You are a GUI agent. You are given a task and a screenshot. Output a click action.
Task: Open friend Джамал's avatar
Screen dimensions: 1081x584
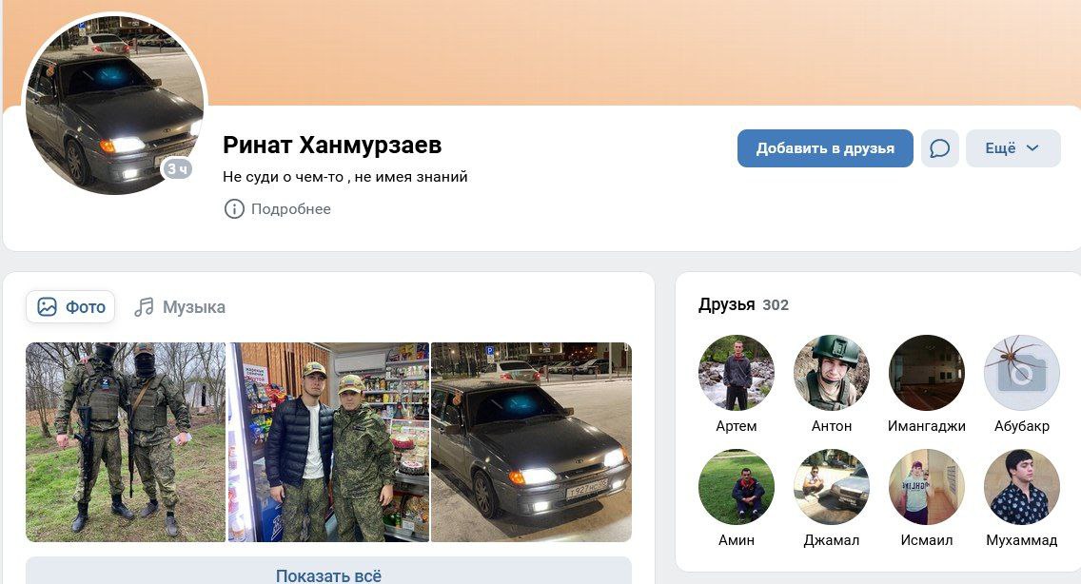click(832, 487)
